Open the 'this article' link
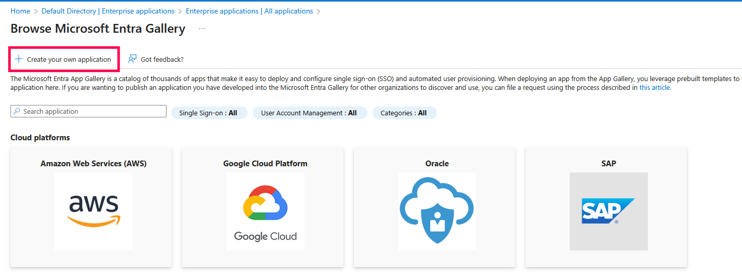Screen dimensions: 742x279 coord(655,88)
